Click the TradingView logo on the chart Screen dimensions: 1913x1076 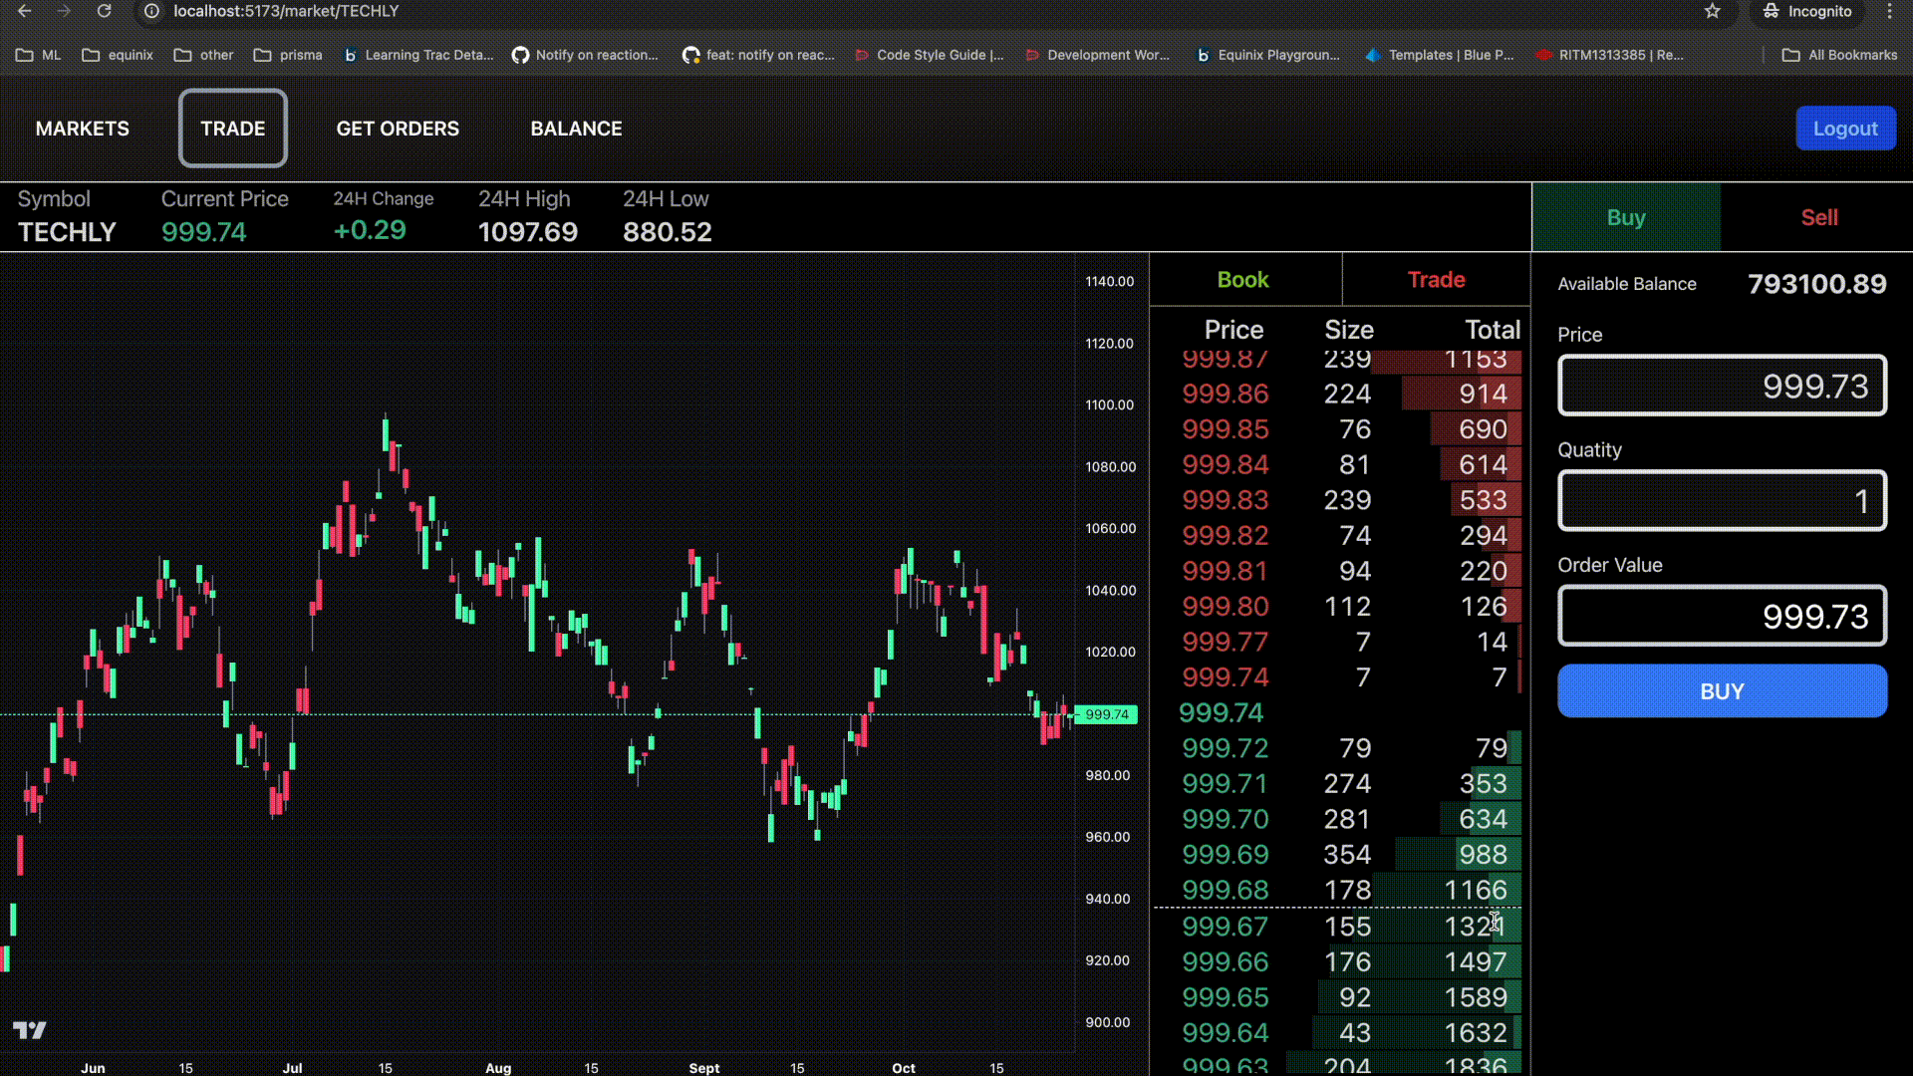coord(29,1029)
